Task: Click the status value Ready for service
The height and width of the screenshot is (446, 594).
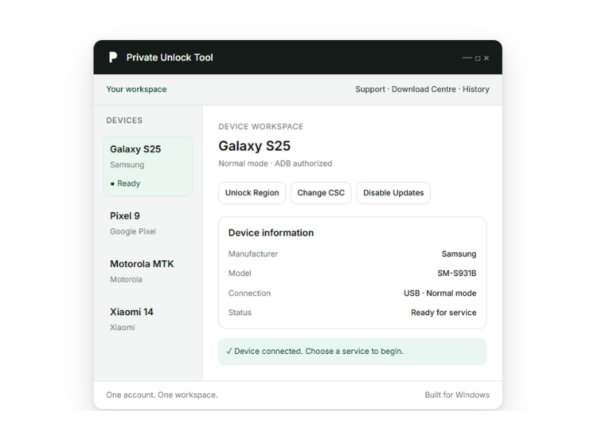Action: pos(443,312)
